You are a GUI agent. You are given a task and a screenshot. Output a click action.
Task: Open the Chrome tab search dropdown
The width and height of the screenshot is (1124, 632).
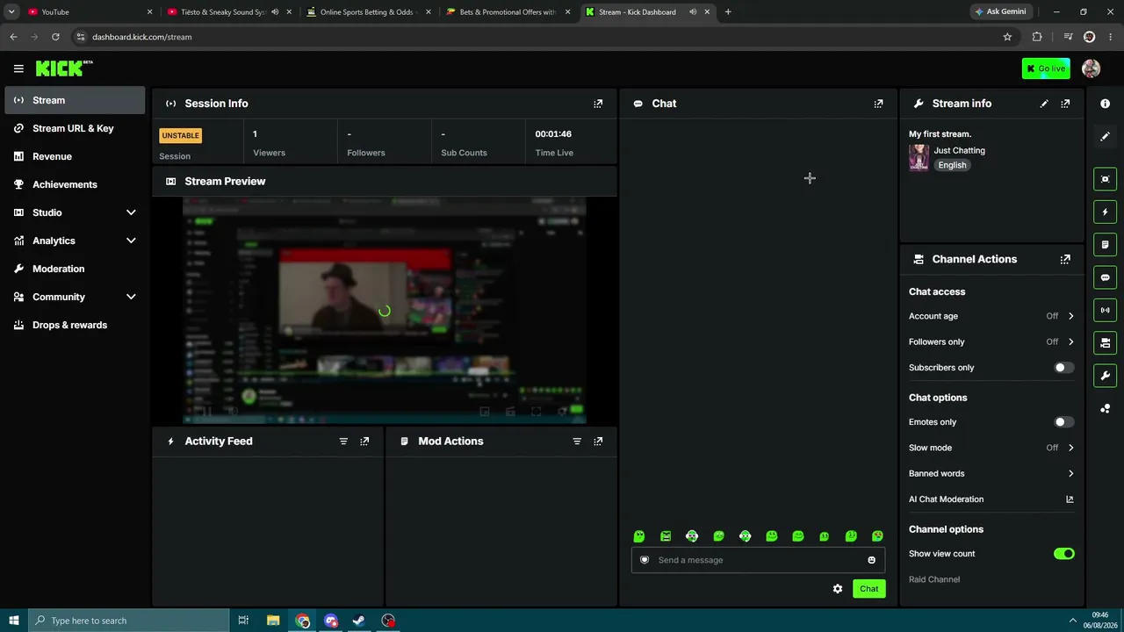point(11,11)
